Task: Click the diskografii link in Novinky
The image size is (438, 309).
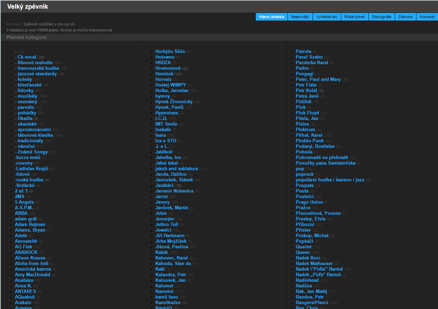Action: [x=66, y=24]
